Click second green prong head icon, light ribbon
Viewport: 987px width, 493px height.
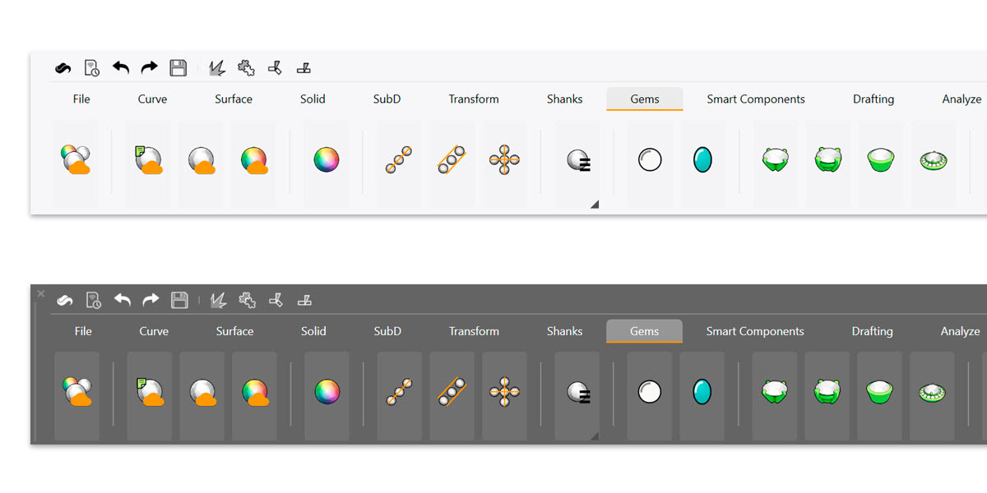[x=828, y=159]
